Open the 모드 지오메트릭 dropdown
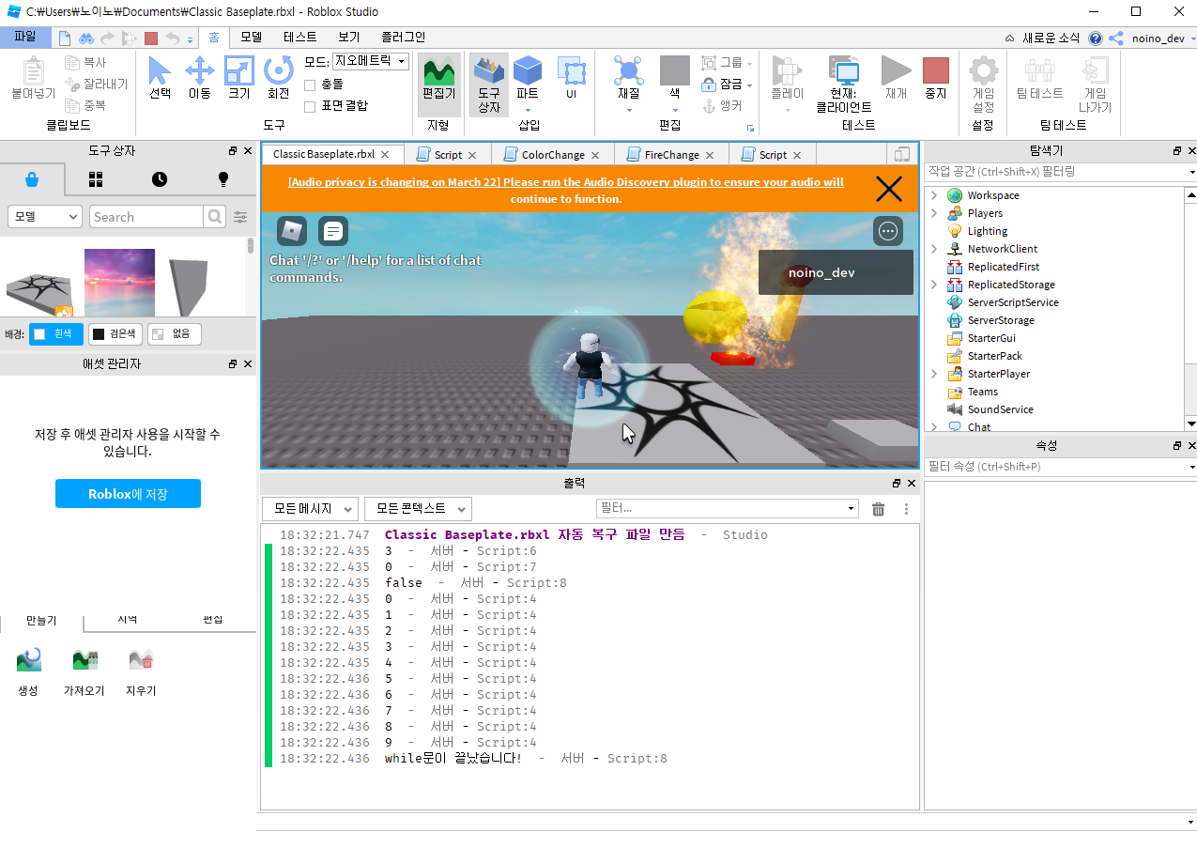Screen dimensions: 1197x848 point(371,61)
